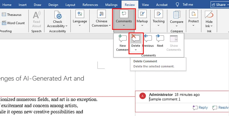Open the Language tools icon
Viewport: 229px width, 116px height.
click(x=80, y=14)
